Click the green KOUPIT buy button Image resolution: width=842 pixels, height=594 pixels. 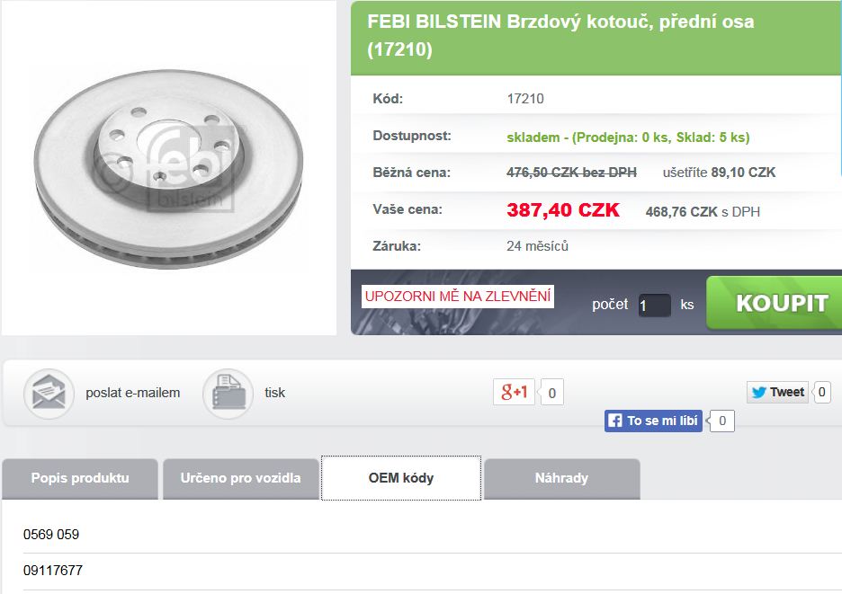click(775, 303)
